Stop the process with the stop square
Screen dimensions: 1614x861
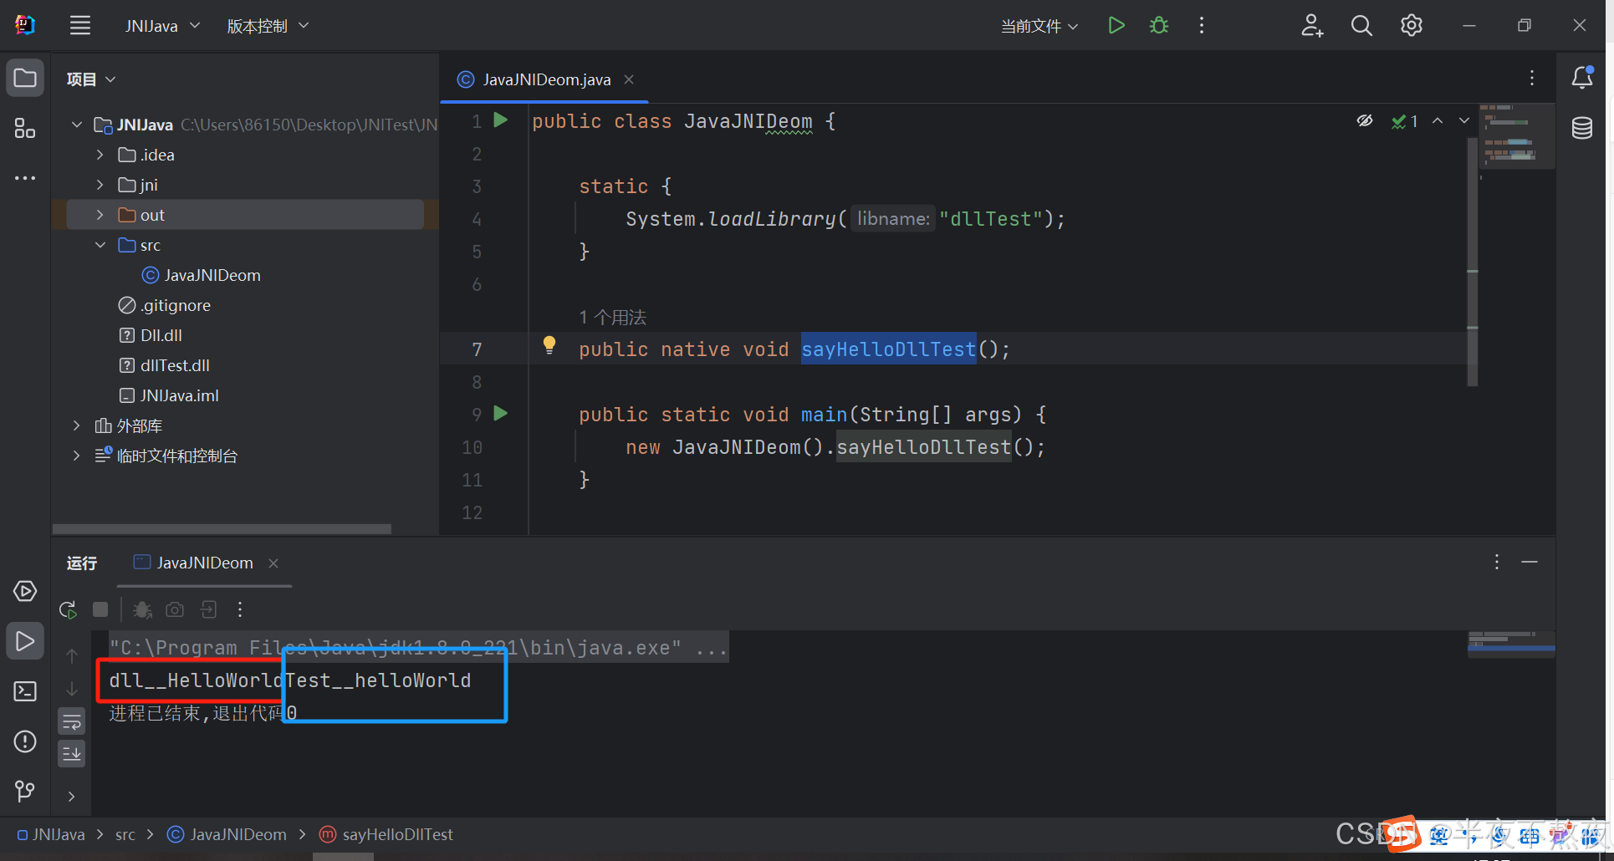point(100,609)
